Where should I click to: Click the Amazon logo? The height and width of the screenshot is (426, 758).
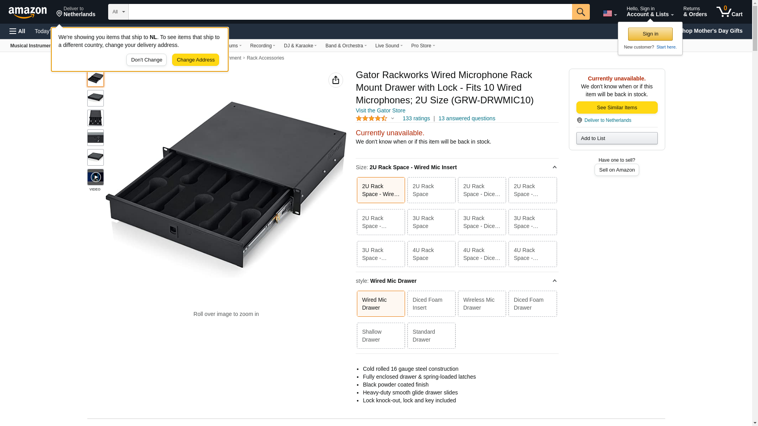[28, 12]
